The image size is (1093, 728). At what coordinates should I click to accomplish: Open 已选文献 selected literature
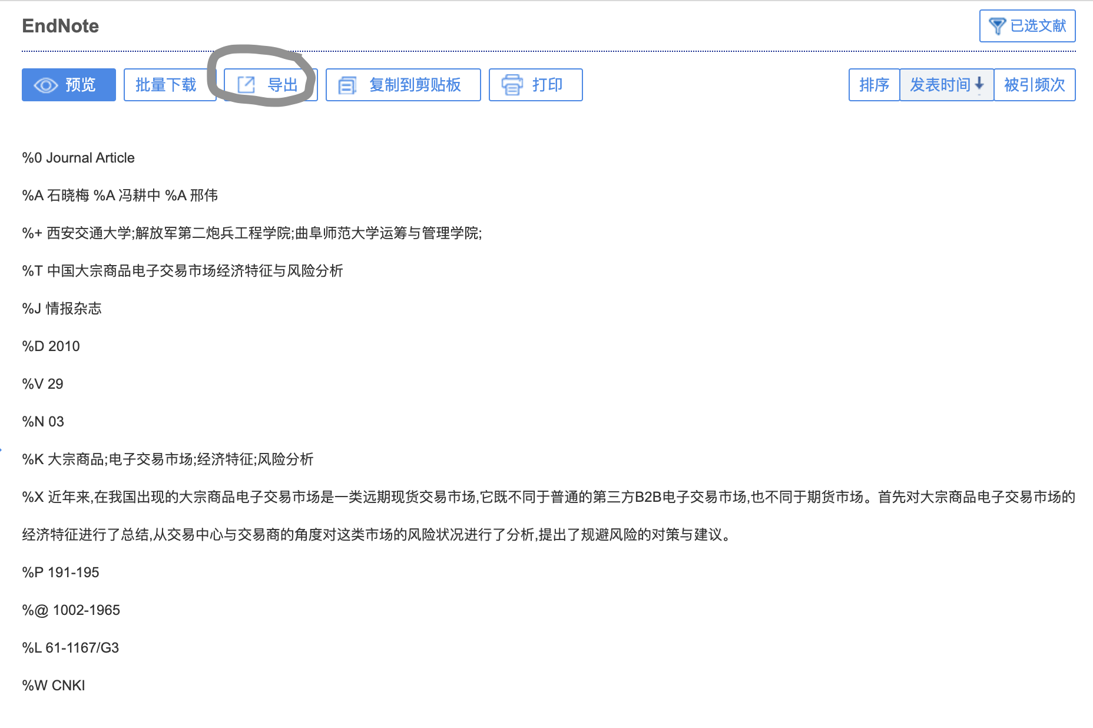click(x=1028, y=26)
